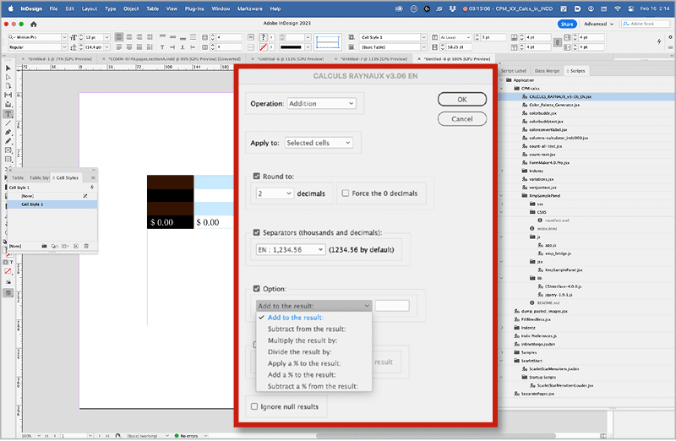The height and width of the screenshot is (441, 676).
Task: Select FormMaker4.0.Pro.jsx script
Action: click(x=548, y=162)
